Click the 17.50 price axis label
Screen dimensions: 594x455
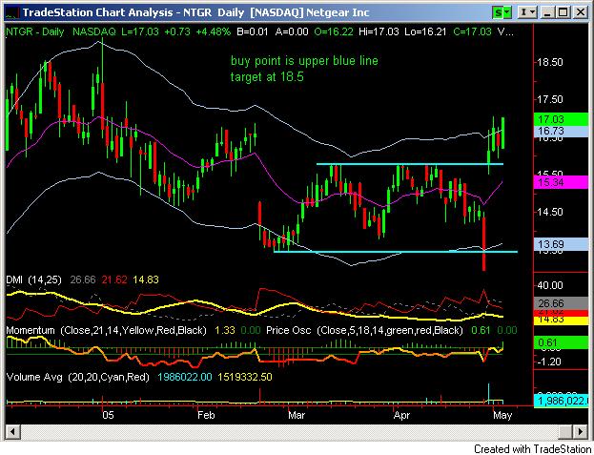click(550, 99)
